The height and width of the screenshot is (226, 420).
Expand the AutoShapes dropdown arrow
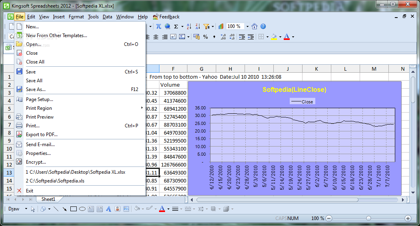point(49,209)
